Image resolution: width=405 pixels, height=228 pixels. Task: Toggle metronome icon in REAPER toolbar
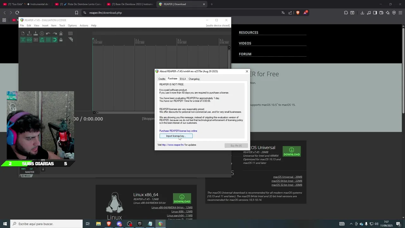click(x=61, y=33)
